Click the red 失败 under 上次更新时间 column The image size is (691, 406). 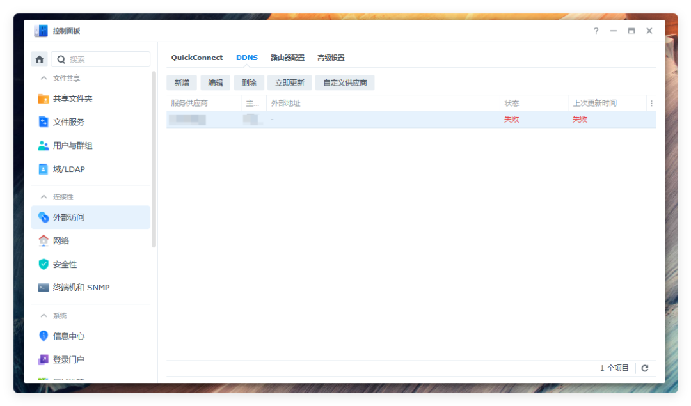pyautogui.click(x=580, y=120)
